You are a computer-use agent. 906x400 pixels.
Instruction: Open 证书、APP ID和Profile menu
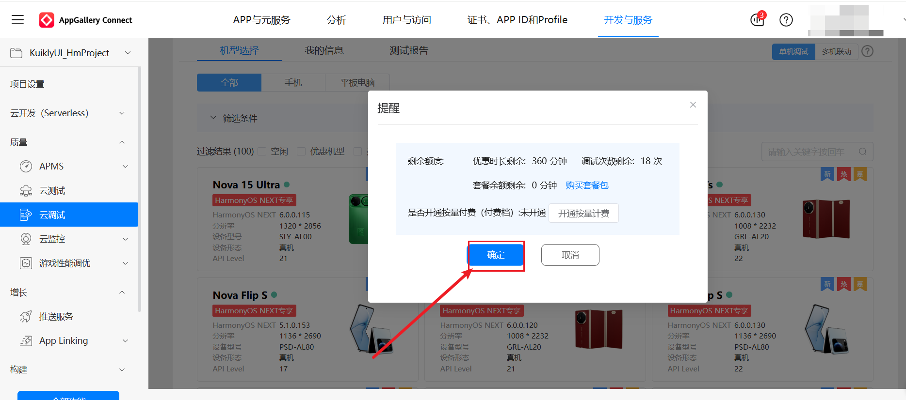coord(517,20)
